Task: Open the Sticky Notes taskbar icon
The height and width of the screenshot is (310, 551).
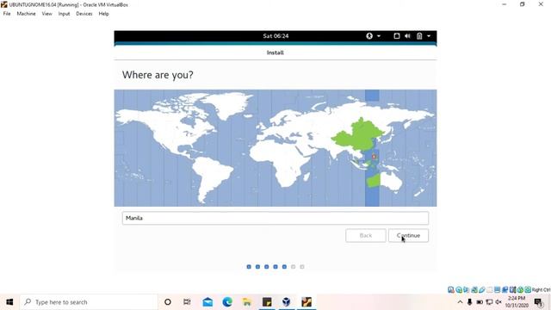Action: coord(267,302)
